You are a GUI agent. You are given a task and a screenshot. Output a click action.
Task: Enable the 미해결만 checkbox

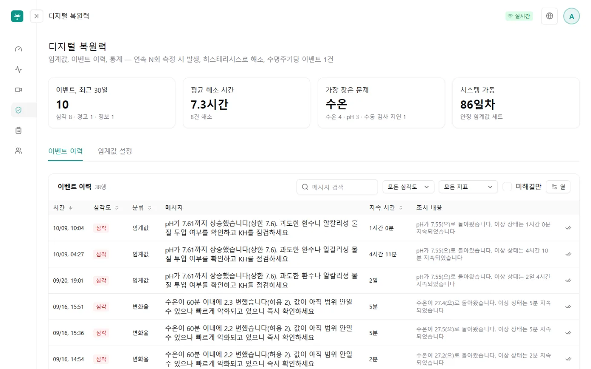[507, 187]
